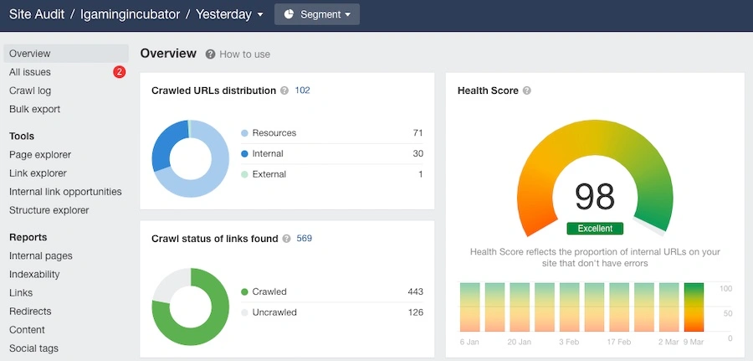Click help icon beside Health Score title
This screenshot has width=753, height=361.
pyautogui.click(x=527, y=90)
